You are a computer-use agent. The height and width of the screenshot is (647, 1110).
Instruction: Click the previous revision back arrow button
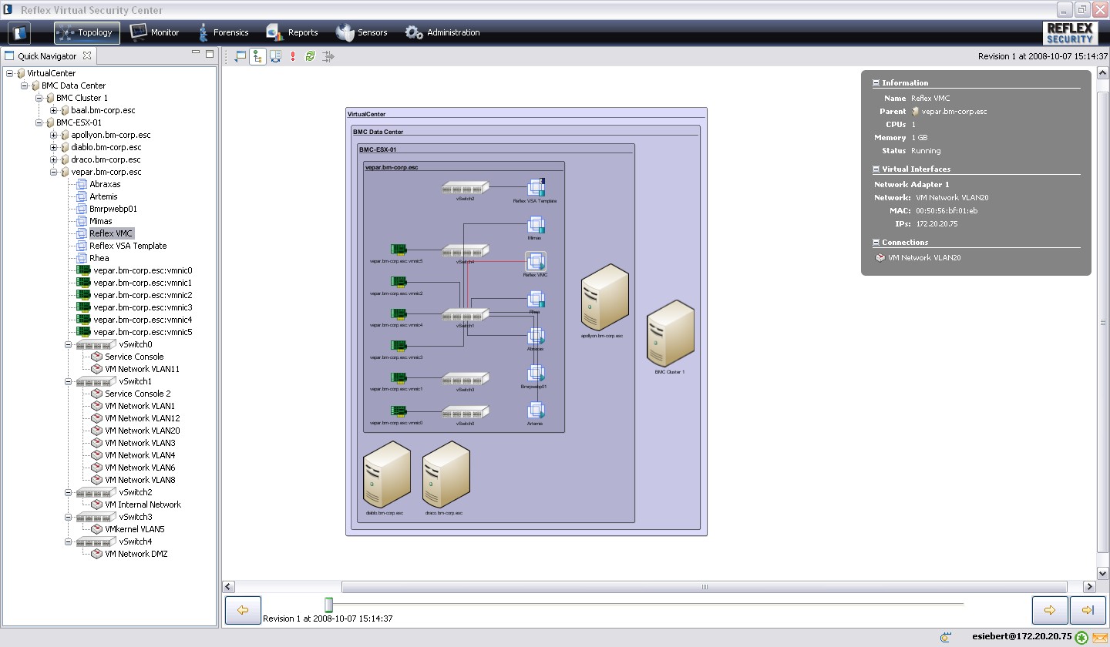[x=243, y=610]
